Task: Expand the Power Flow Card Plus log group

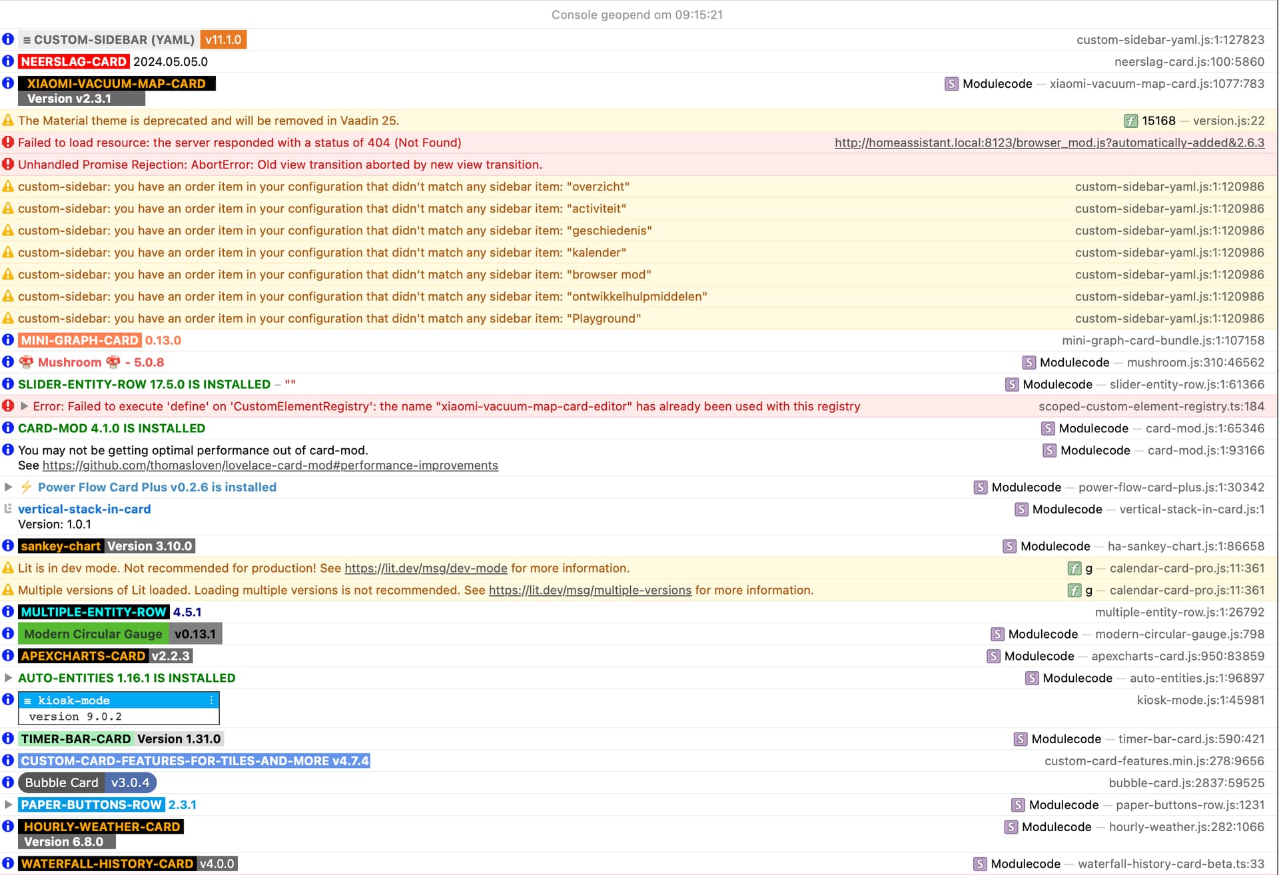Action: tap(8, 487)
